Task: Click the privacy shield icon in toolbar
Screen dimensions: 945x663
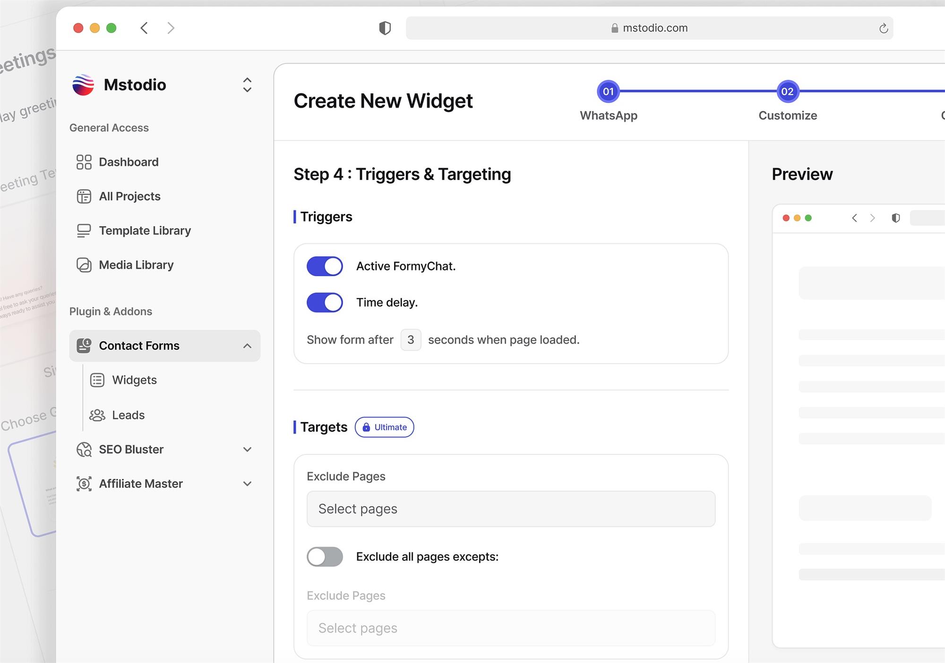Action: coord(385,28)
